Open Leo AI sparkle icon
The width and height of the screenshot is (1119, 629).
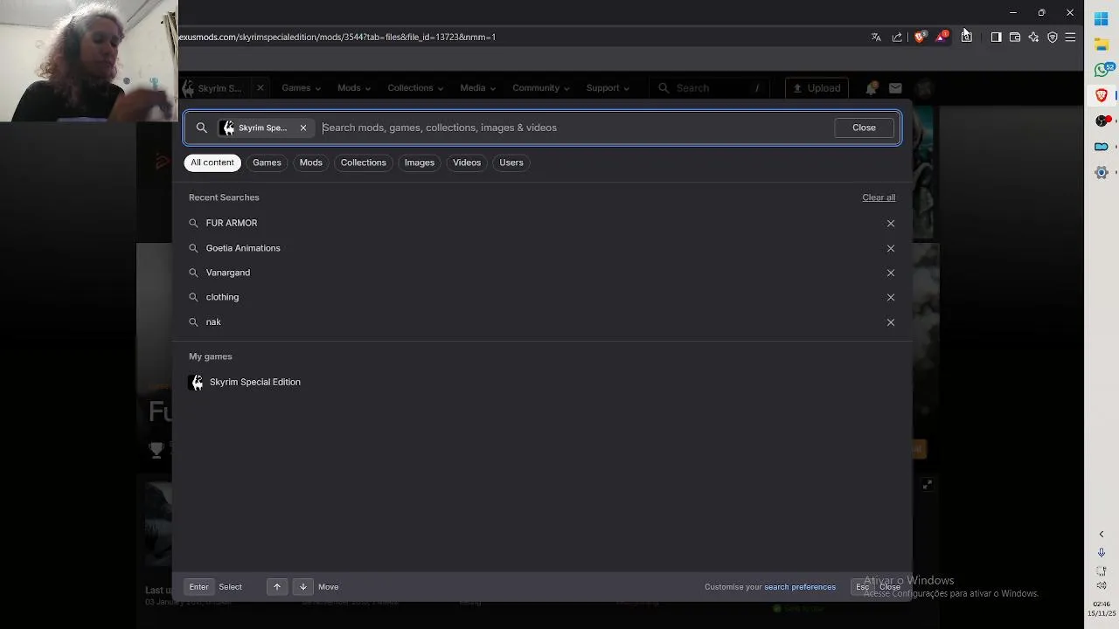(x=1033, y=37)
